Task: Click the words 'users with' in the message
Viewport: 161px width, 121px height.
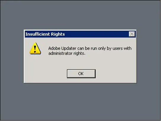Action: pos(122,48)
